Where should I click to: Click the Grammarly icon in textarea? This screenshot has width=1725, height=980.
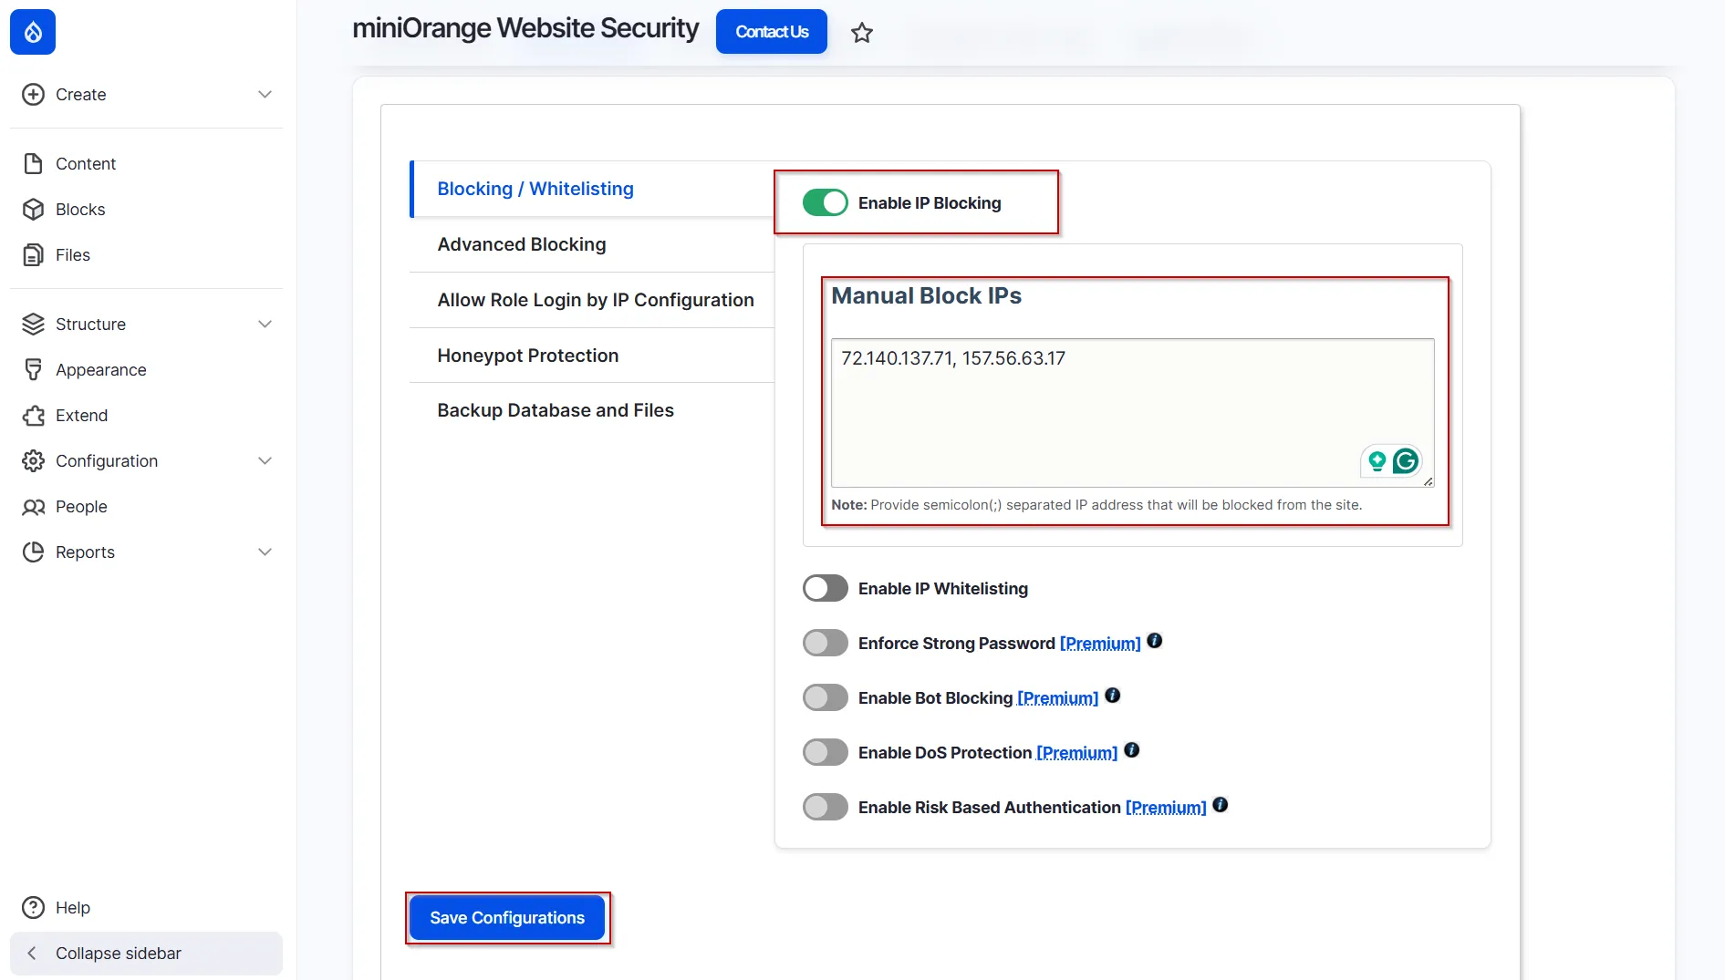(x=1406, y=461)
